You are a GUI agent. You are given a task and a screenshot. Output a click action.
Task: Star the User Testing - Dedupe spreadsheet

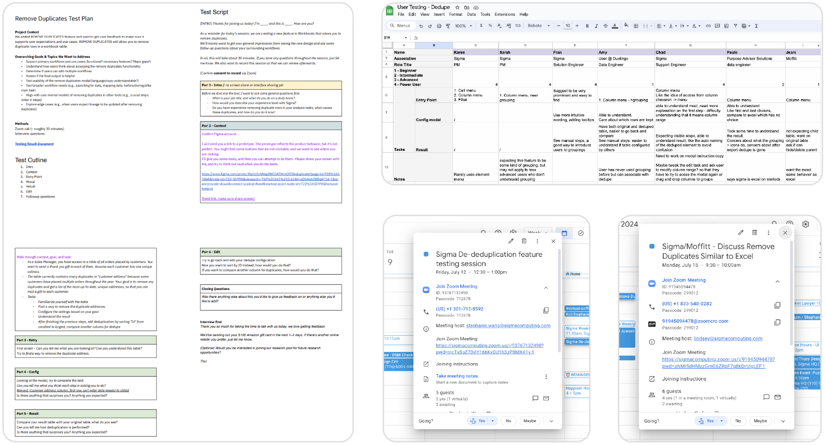[457, 7]
